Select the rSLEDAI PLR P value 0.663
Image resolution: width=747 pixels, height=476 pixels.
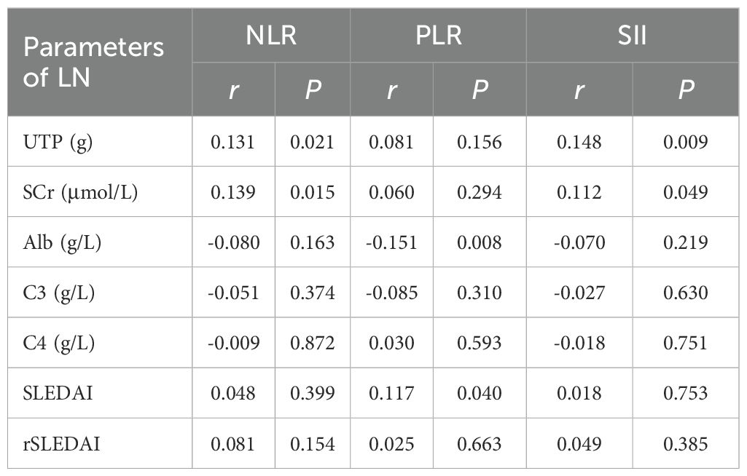pos(479,443)
